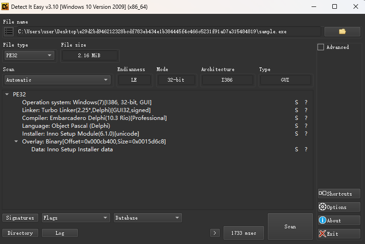
Task: Click the Detect It Easy title bar logo
Action: point(5,6)
